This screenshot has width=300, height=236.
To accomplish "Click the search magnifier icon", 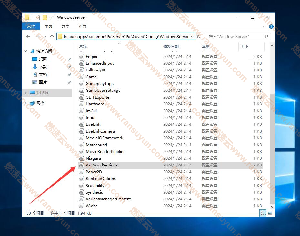I will pos(266,36).
